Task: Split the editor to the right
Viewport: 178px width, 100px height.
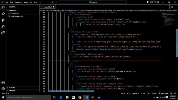Action: [x=172, y=7]
